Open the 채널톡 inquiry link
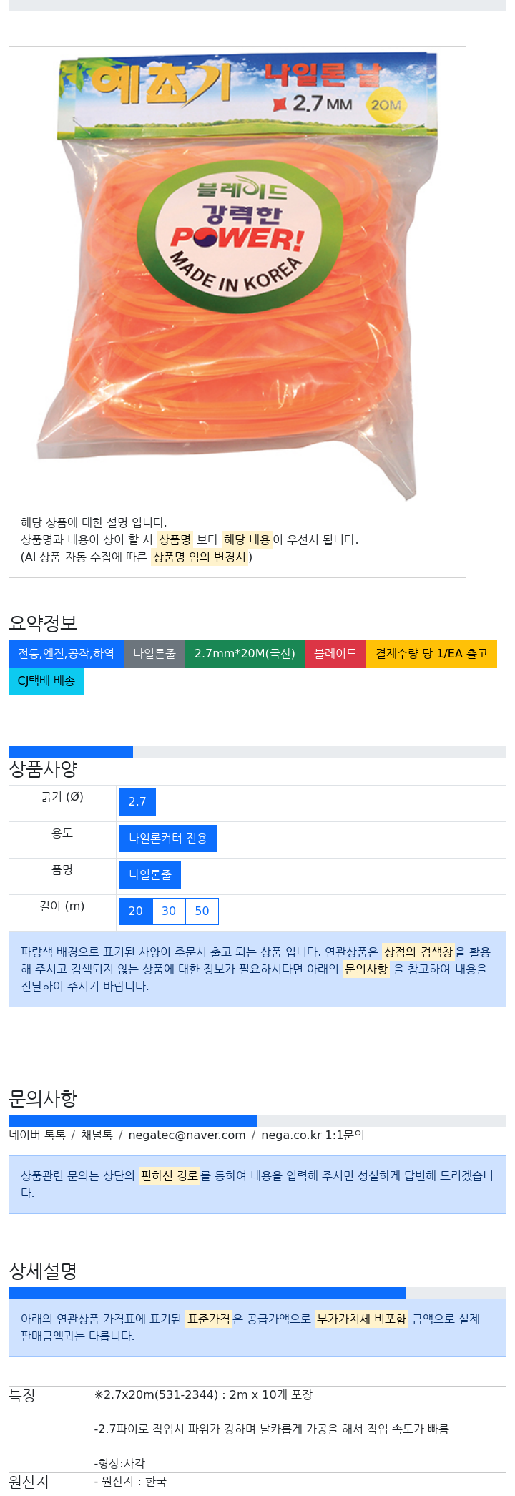 point(97,1135)
